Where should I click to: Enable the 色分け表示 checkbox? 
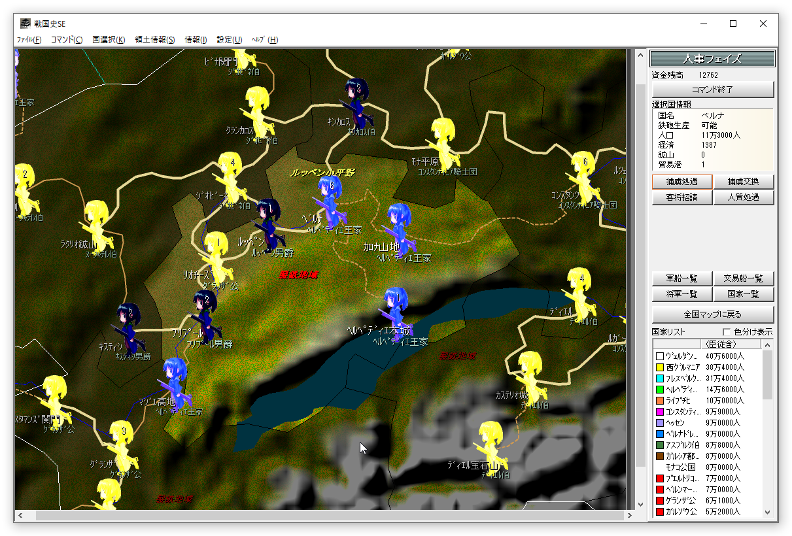pos(726,332)
